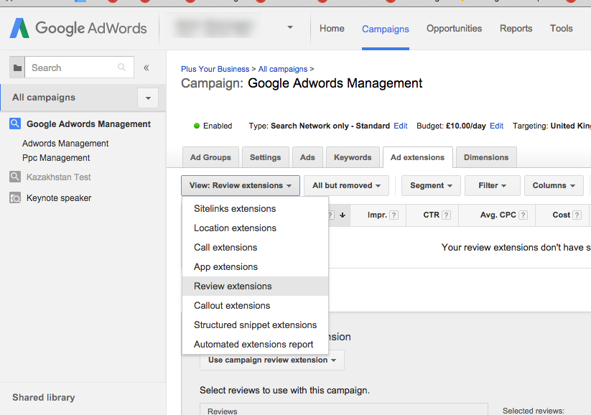Open Adwords Management ad group in sidebar
The height and width of the screenshot is (415, 591).
pos(65,144)
